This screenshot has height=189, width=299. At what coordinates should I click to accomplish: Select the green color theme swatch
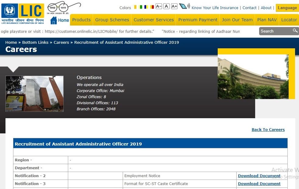click(x=141, y=7)
